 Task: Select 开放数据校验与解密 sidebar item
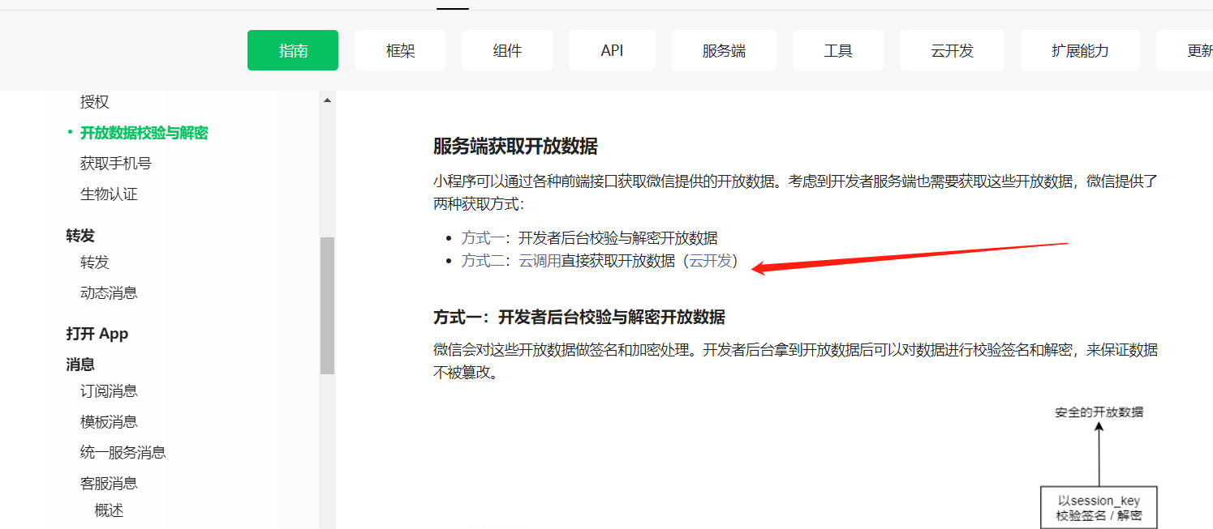(144, 133)
